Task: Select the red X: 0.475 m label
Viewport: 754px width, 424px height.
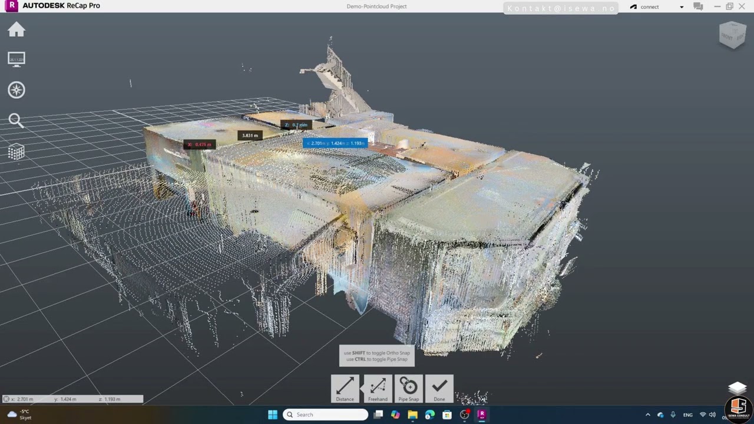Action: [x=200, y=144]
